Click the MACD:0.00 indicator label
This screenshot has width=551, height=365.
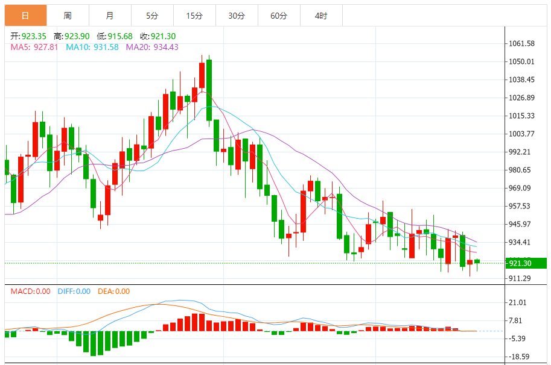[x=31, y=292]
